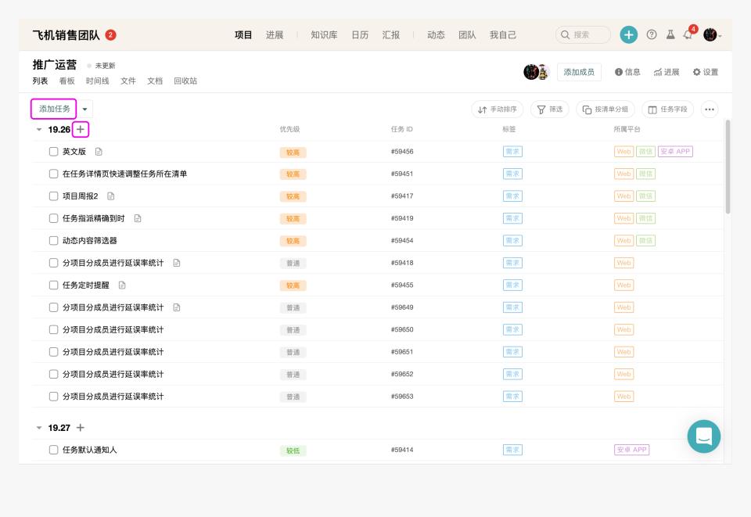The width and height of the screenshot is (751, 517).
Task: Tick the 动态内容筛选器 task checkbox
Action: pyautogui.click(x=54, y=241)
